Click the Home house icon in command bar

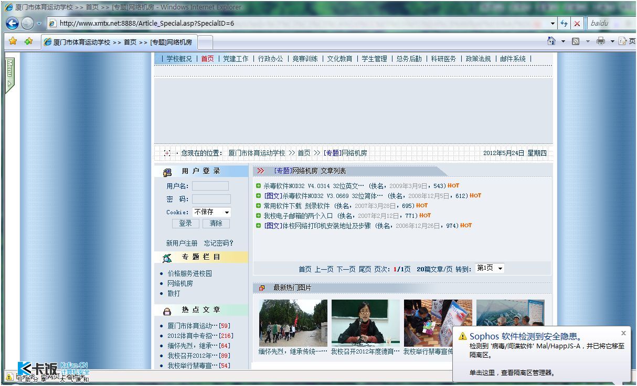pyautogui.click(x=551, y=41)
